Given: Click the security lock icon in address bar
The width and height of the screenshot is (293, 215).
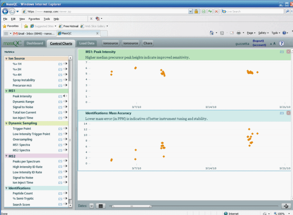Looking at the screenshot, I should coord(196,11).
